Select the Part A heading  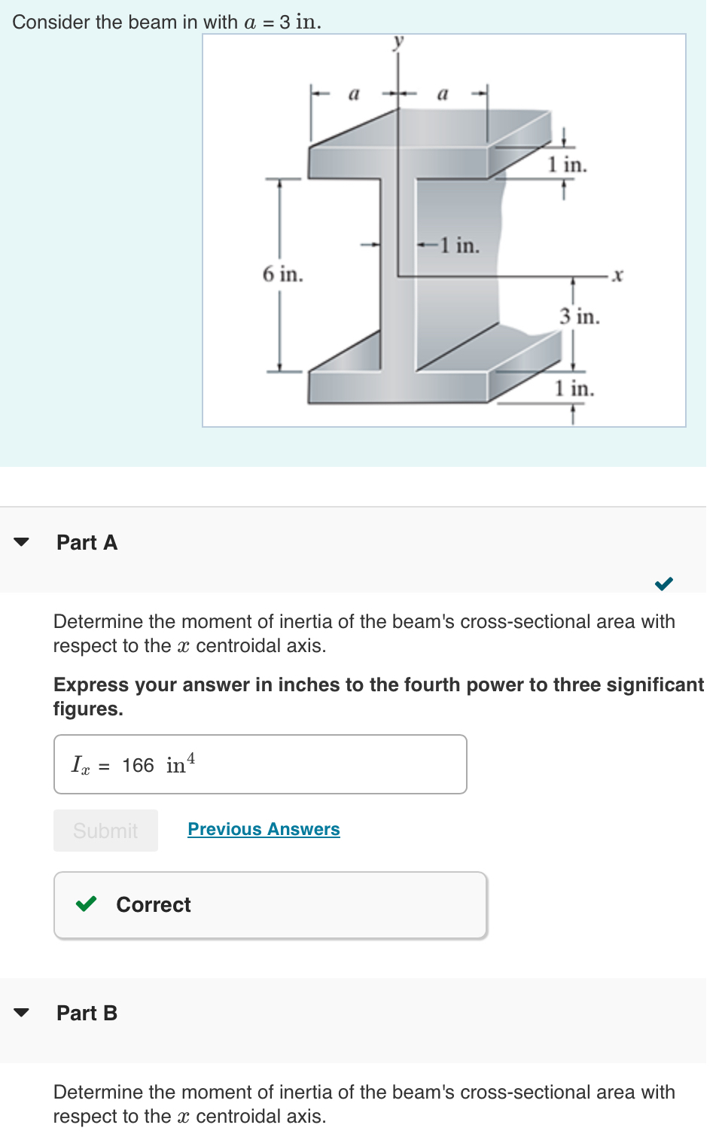86,542
